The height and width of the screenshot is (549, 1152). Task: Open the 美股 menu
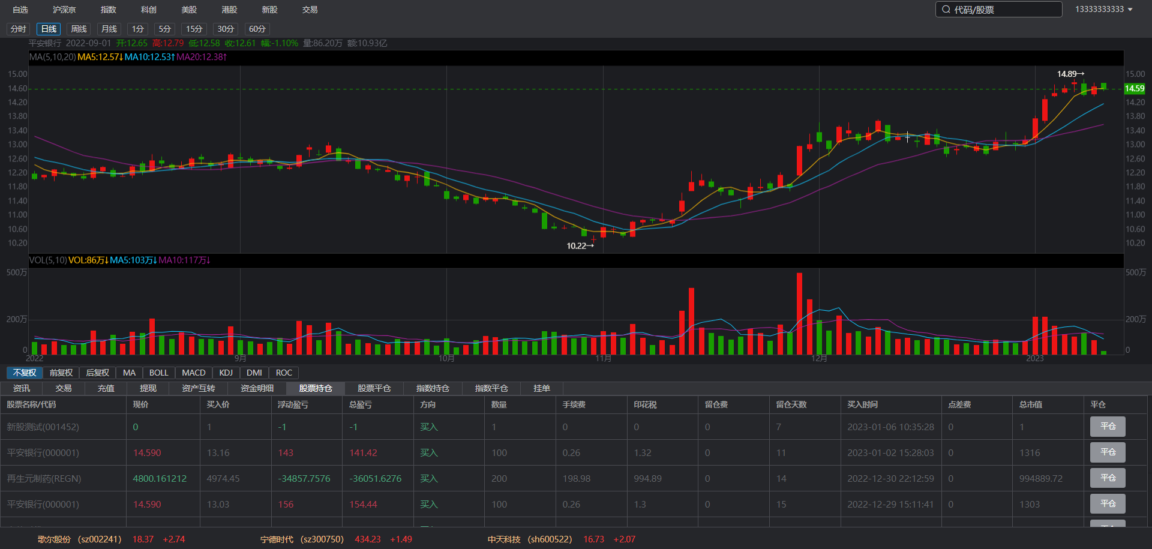[x=189, y=10]
